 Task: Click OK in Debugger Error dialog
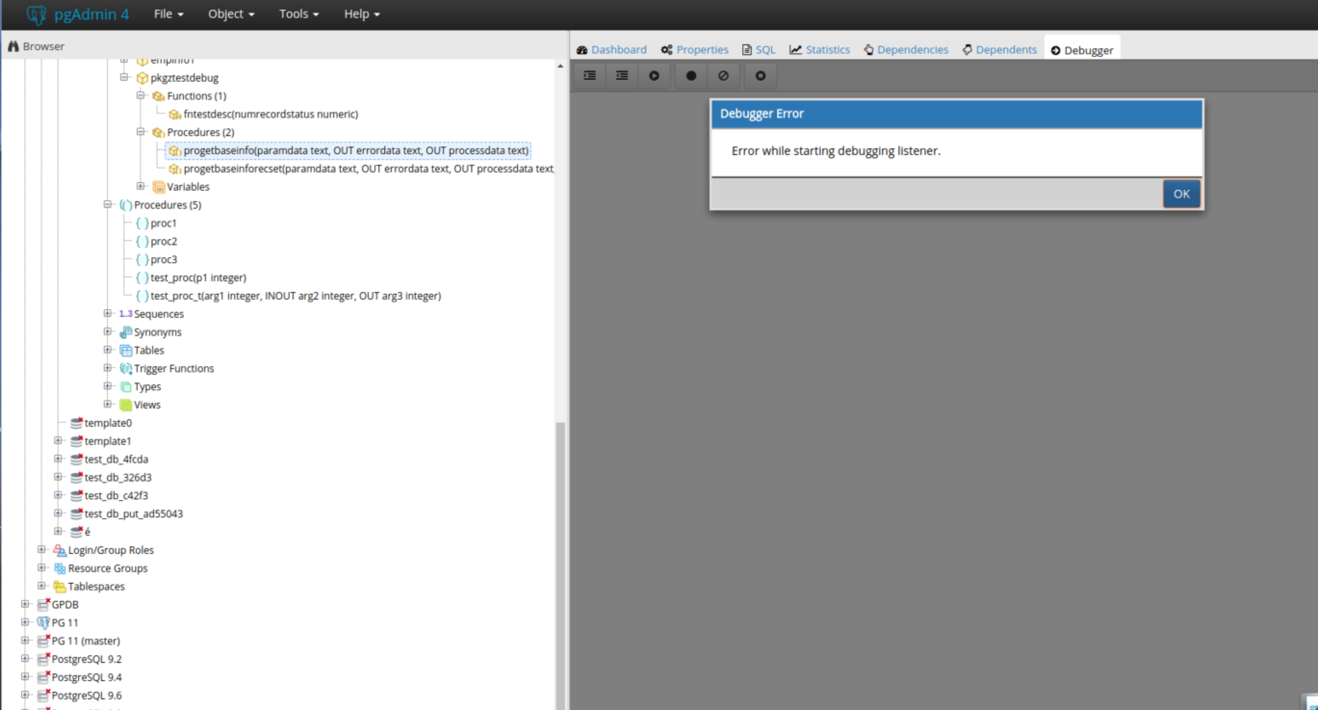click(x=1181, y=194)
